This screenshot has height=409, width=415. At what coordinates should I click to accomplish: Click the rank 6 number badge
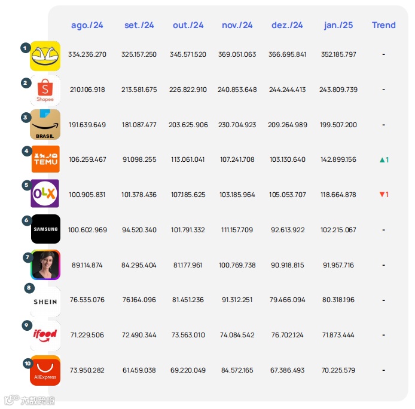click(x=27, y=220)
